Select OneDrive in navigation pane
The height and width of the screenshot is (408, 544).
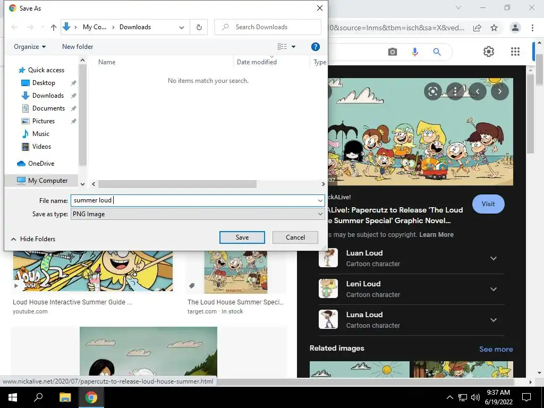(41, 164)
